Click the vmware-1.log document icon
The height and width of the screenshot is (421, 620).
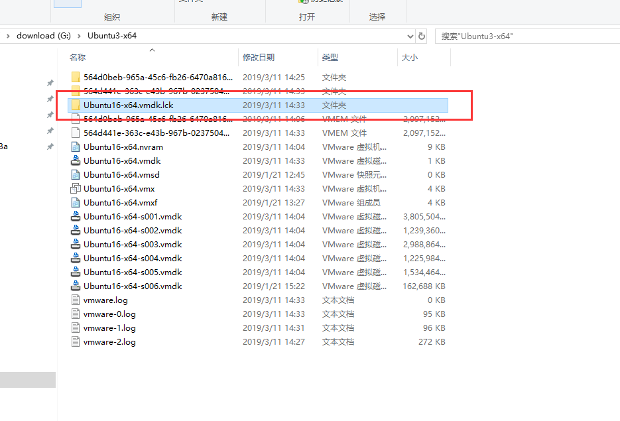point(76,328)
